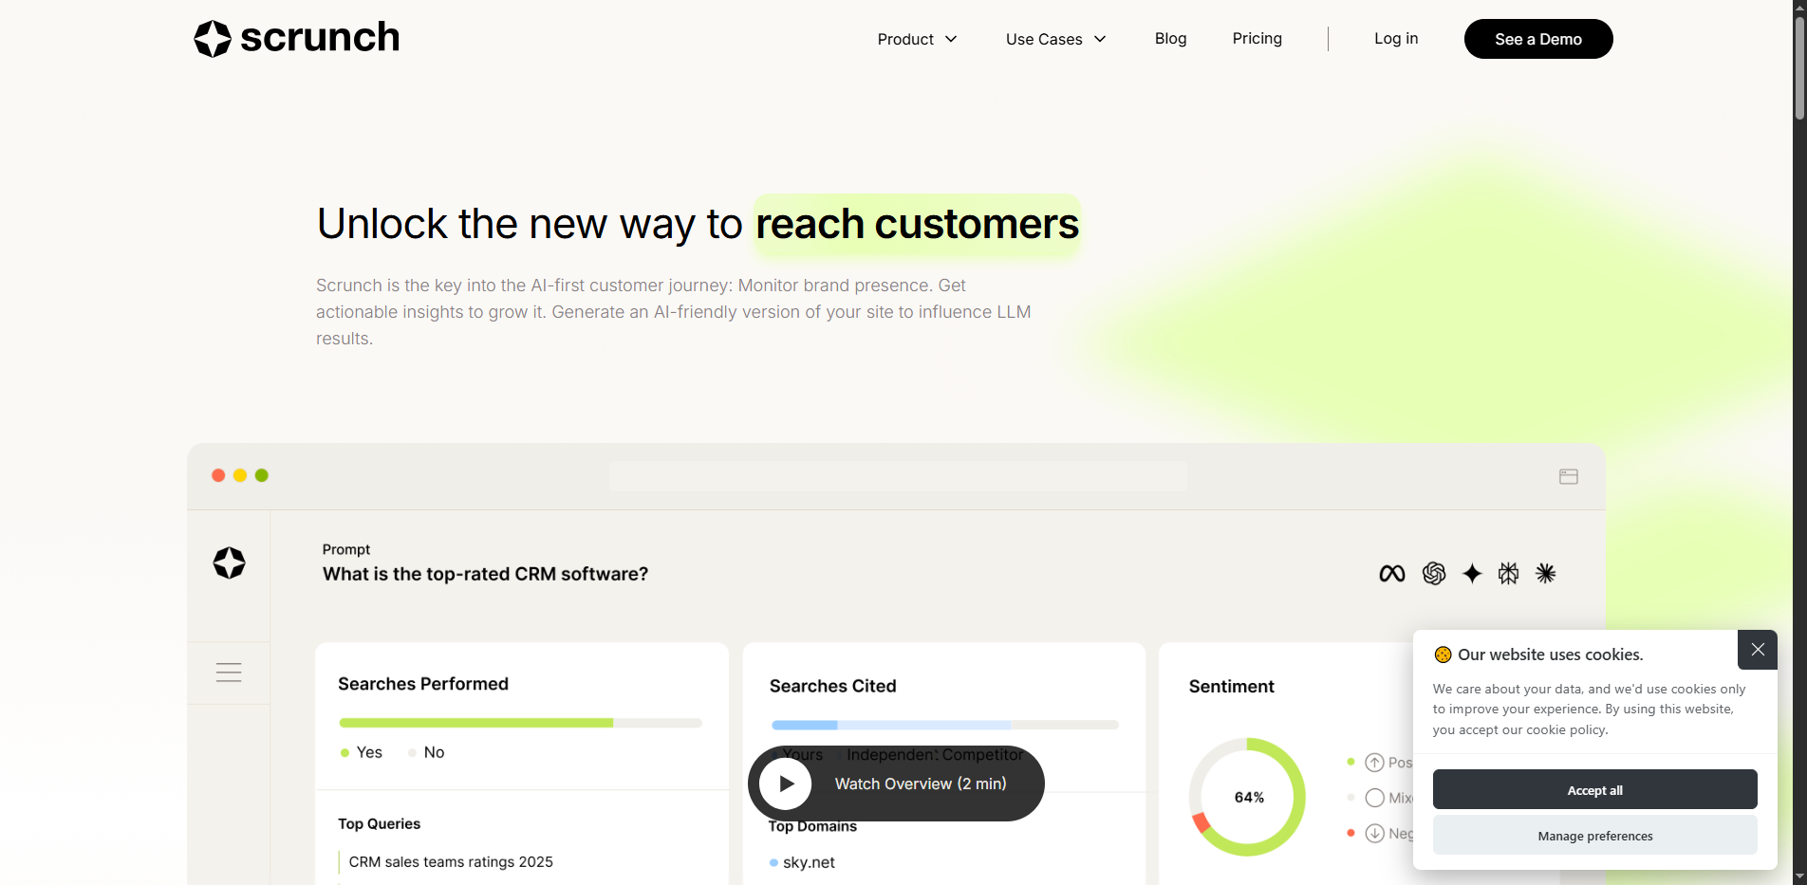
Task: Click the Scrunch logo in the header
Action: click(297, 39)
